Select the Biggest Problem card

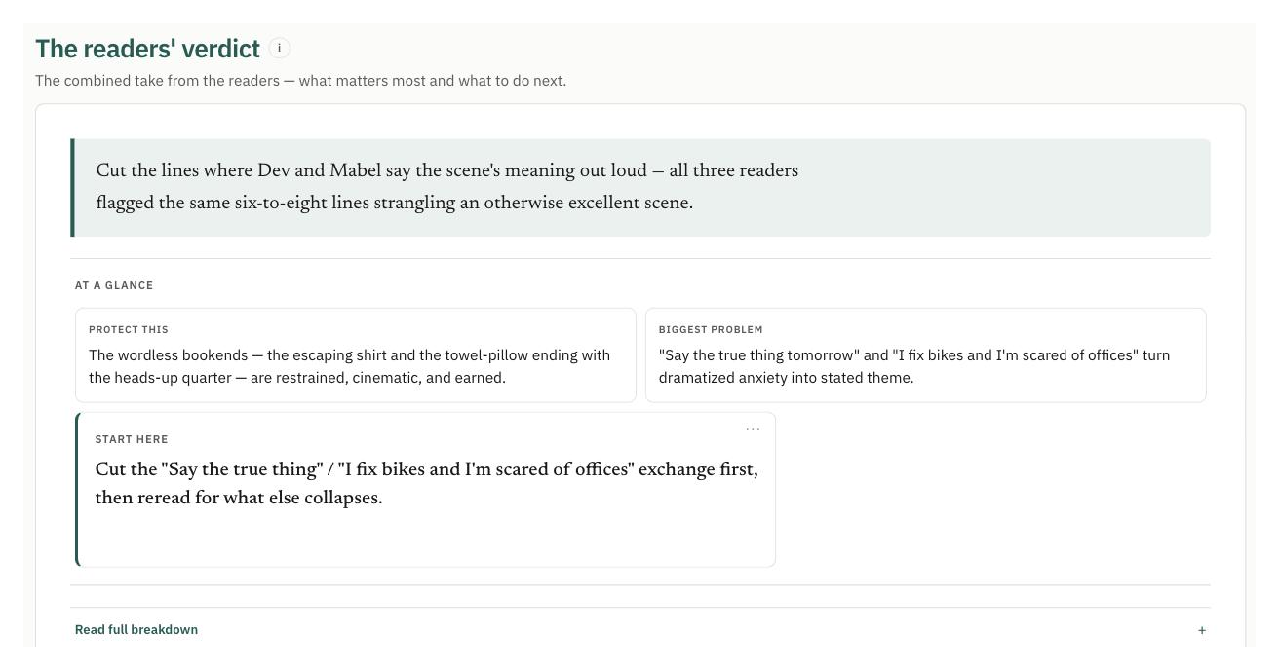925,355
